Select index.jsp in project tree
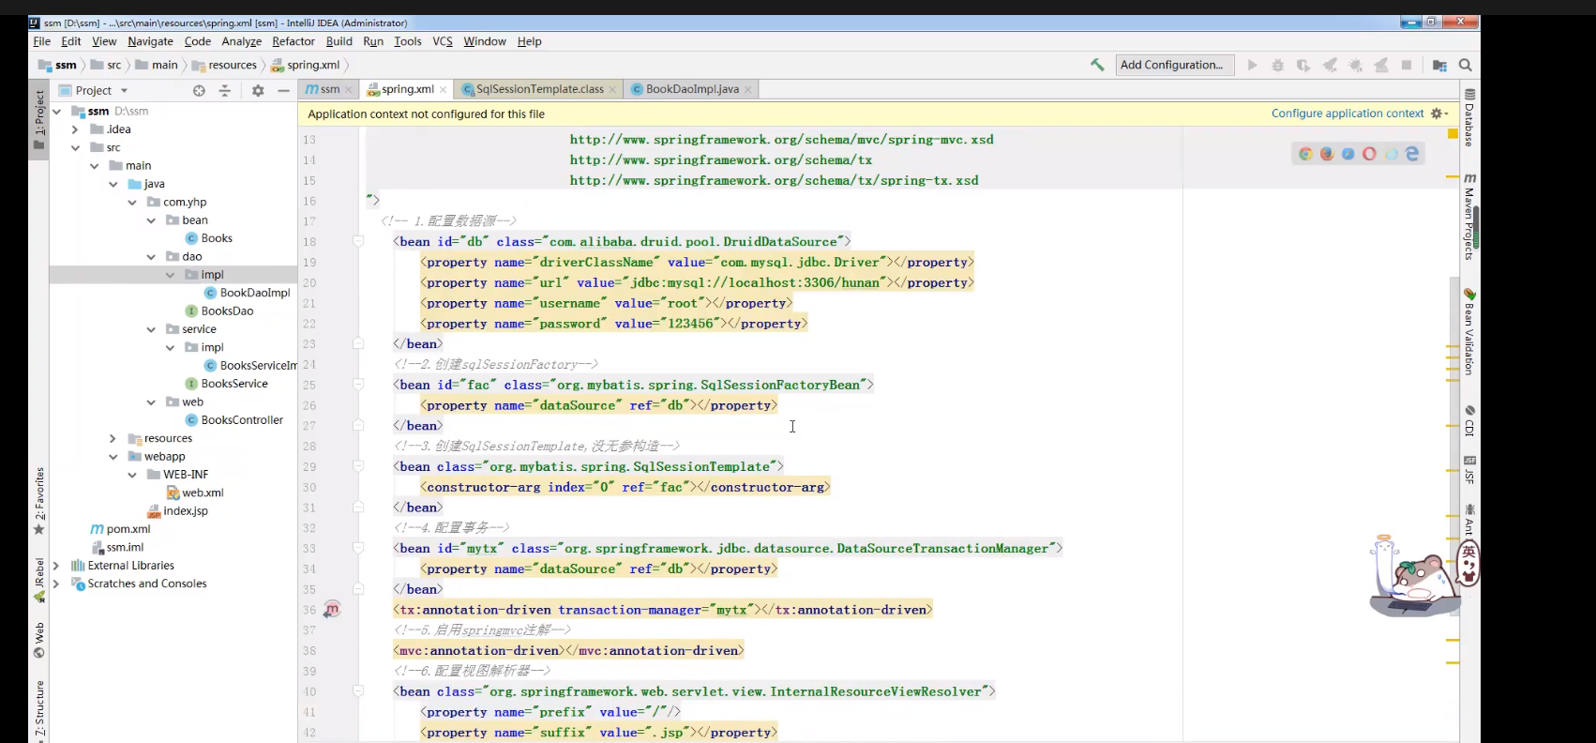This screenshot has width=1596, height=743. (x=178, y=511)
